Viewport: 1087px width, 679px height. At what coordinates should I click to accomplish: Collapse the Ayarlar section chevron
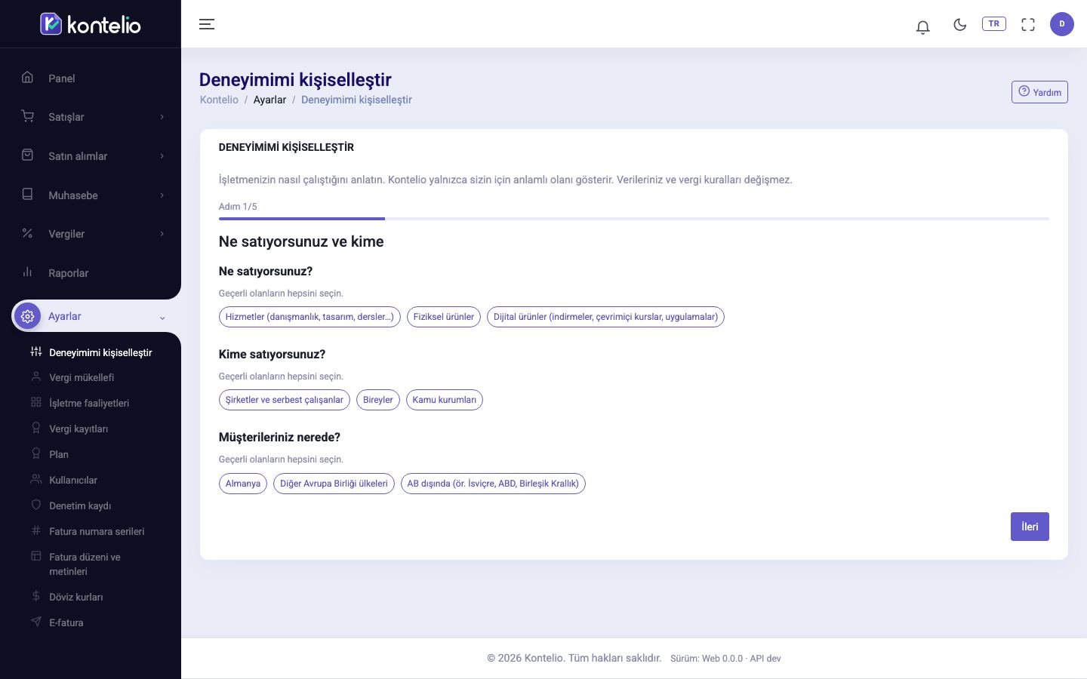(162, 318)
